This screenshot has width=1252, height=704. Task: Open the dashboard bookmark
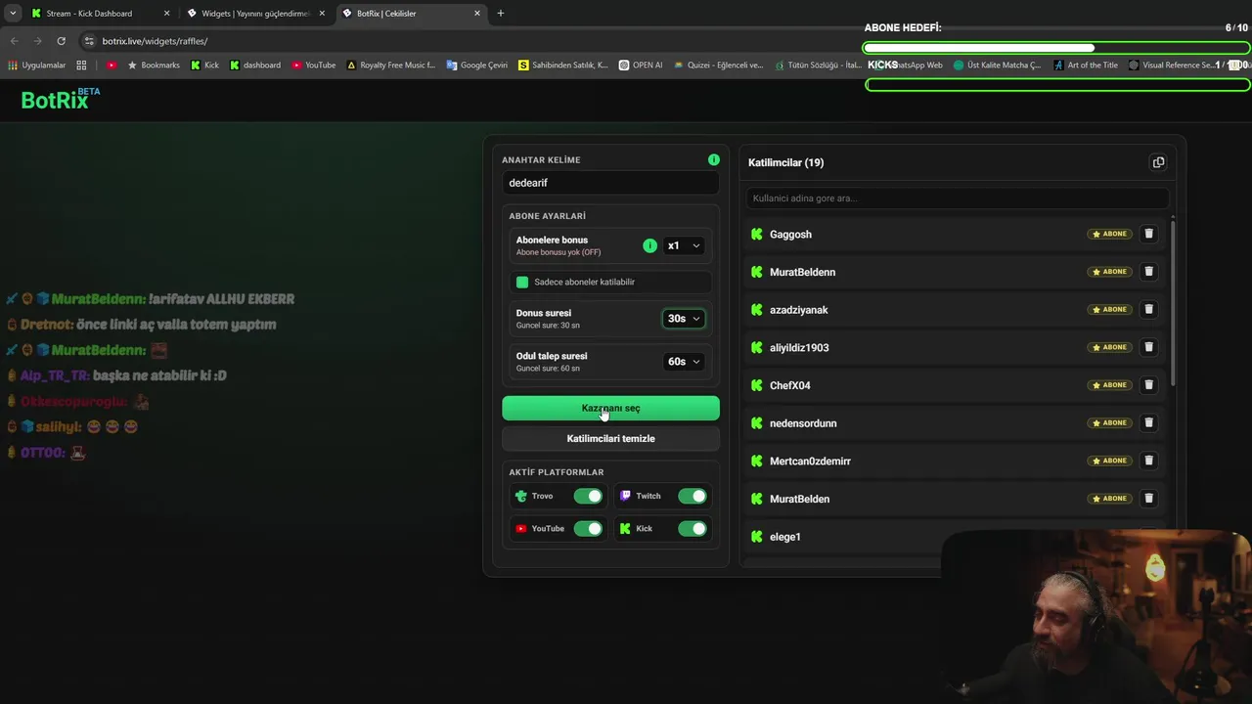pyautogui.click(x=255, y=66)
